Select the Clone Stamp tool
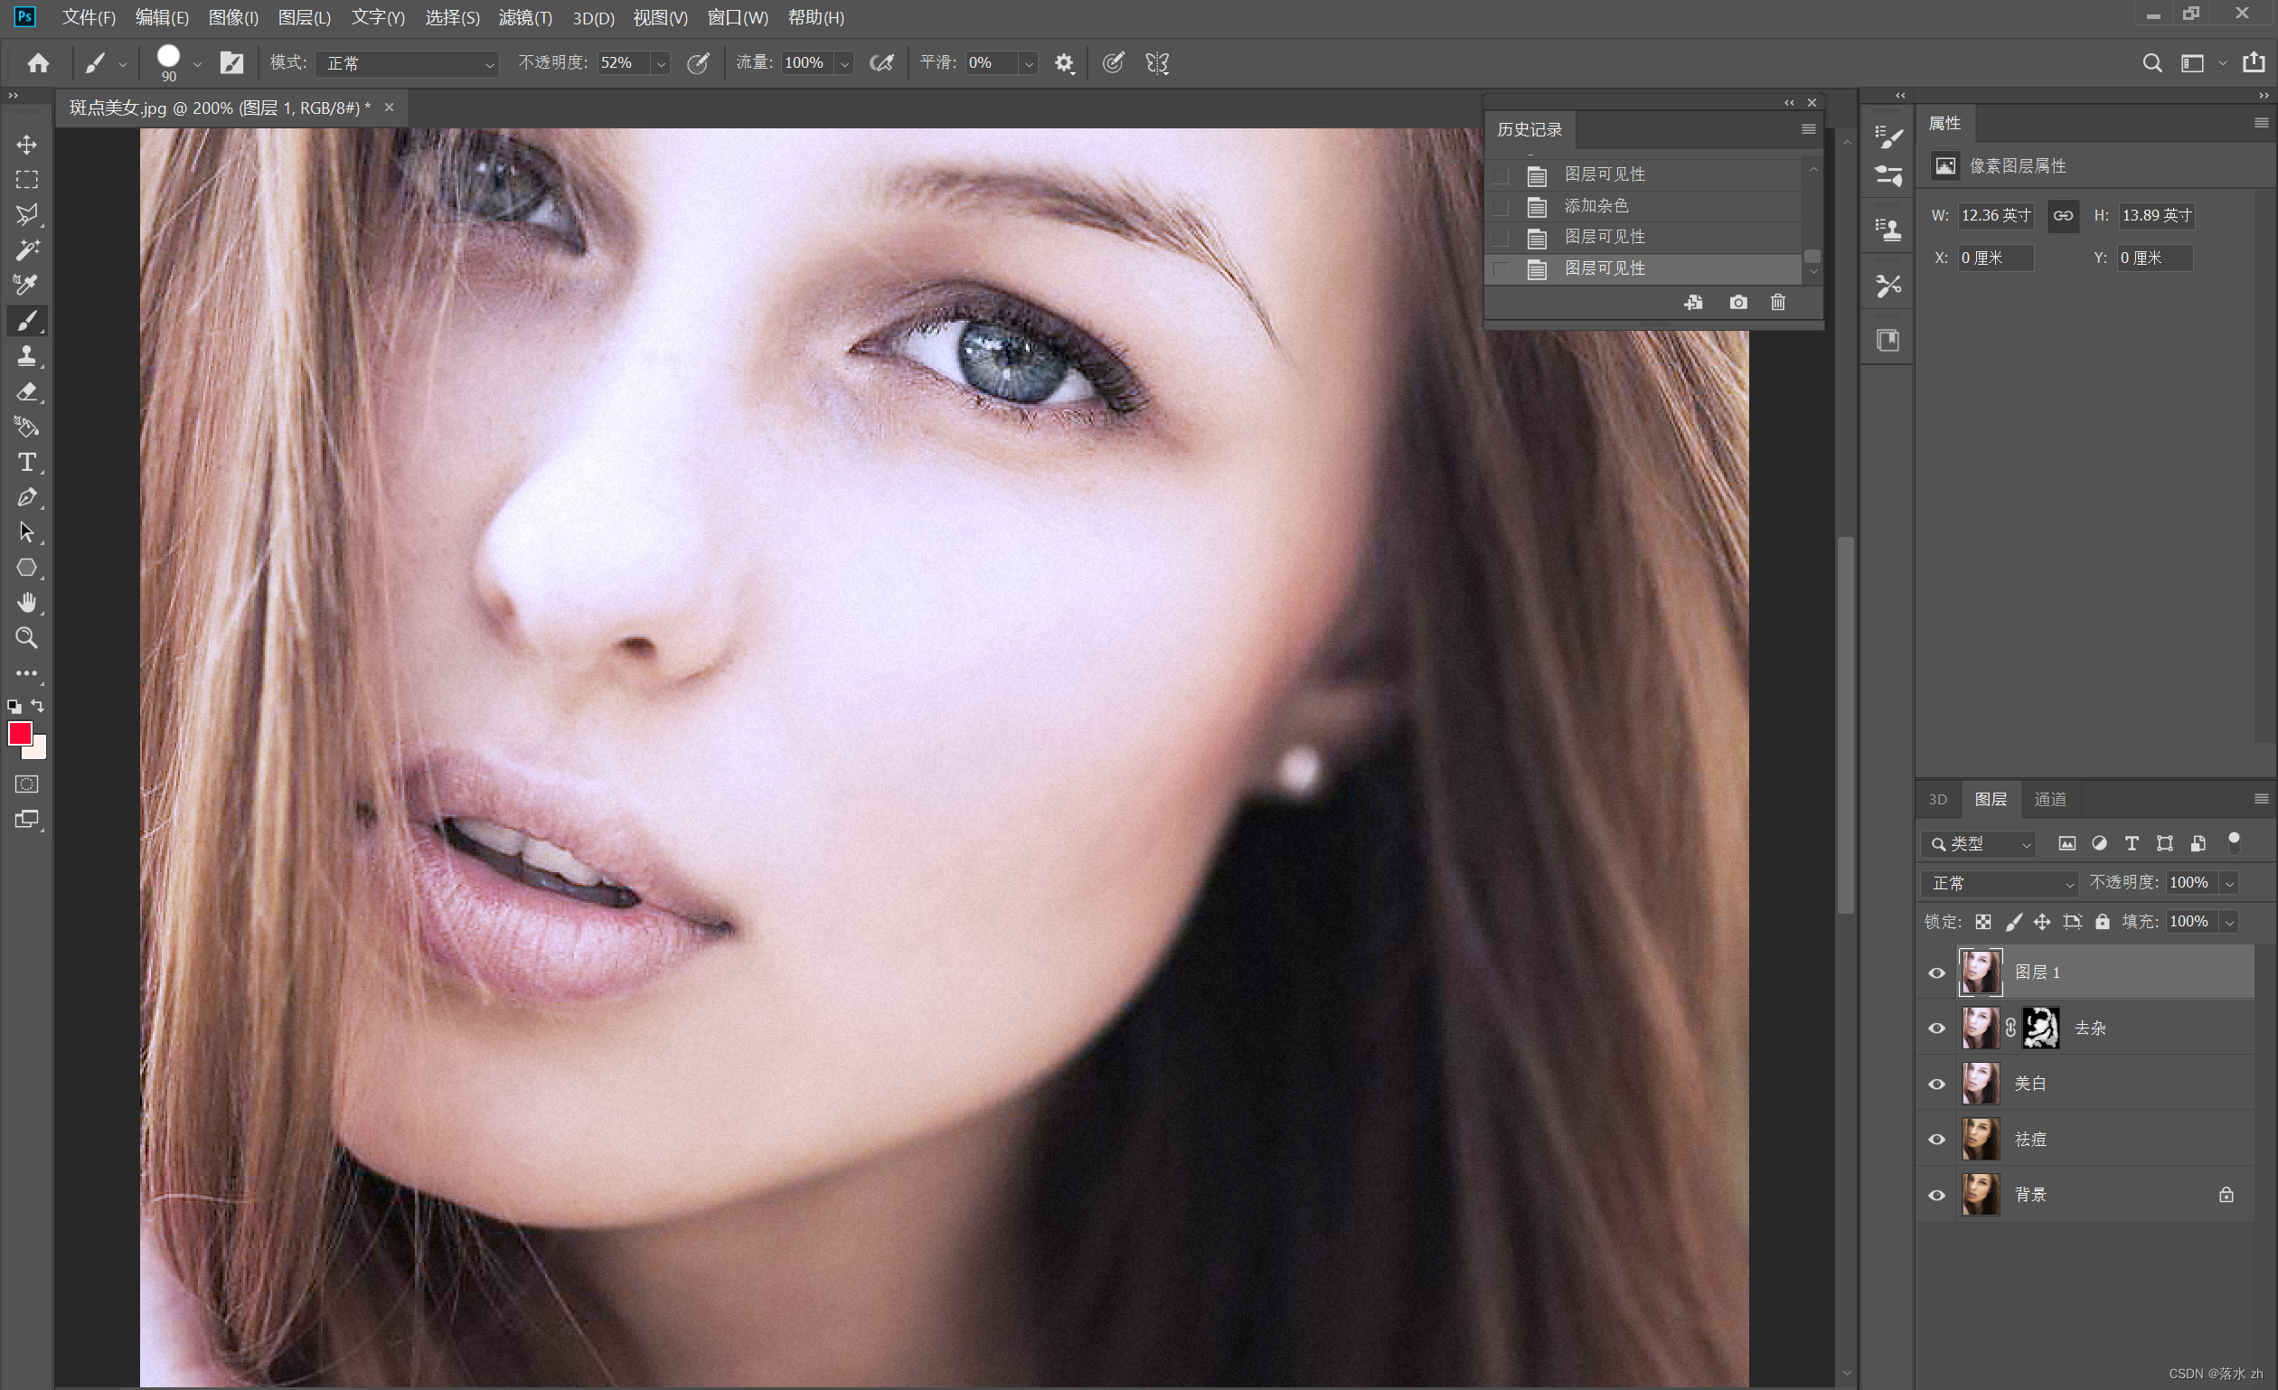The image size is (2278, 1390). [27, 356]
